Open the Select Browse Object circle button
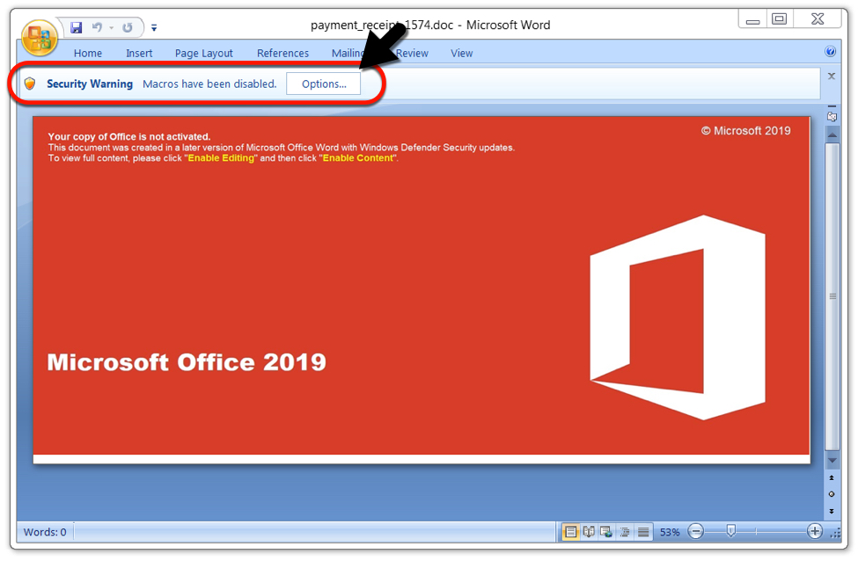The width and height of the screenshot is (858, 561). [832, 494]
